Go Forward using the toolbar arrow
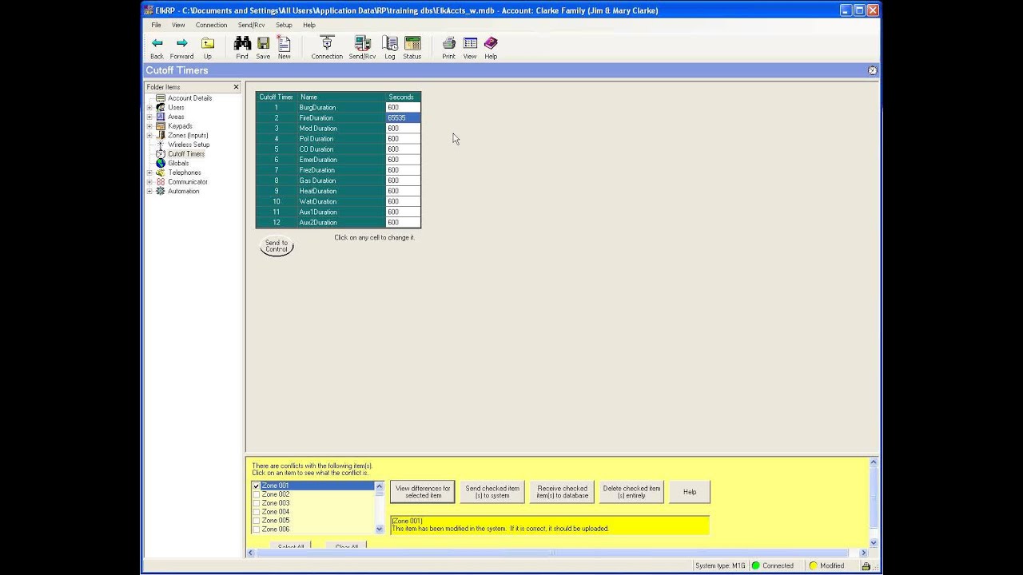 point(181,48)
